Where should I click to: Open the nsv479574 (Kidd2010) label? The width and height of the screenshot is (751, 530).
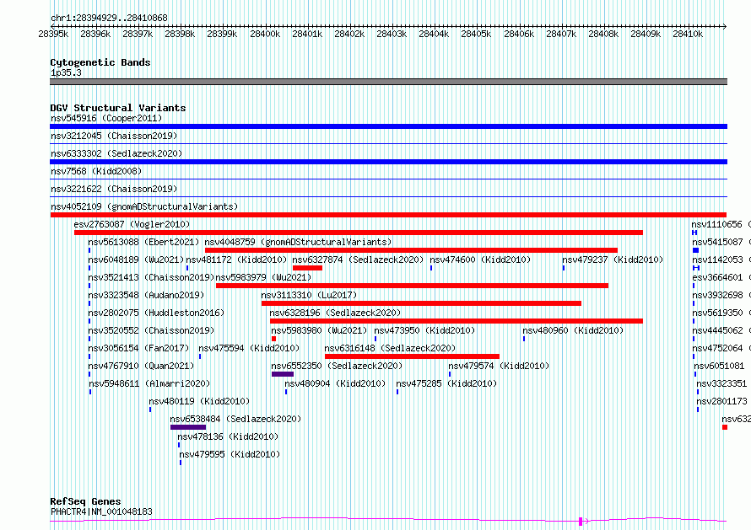(499, 366)
